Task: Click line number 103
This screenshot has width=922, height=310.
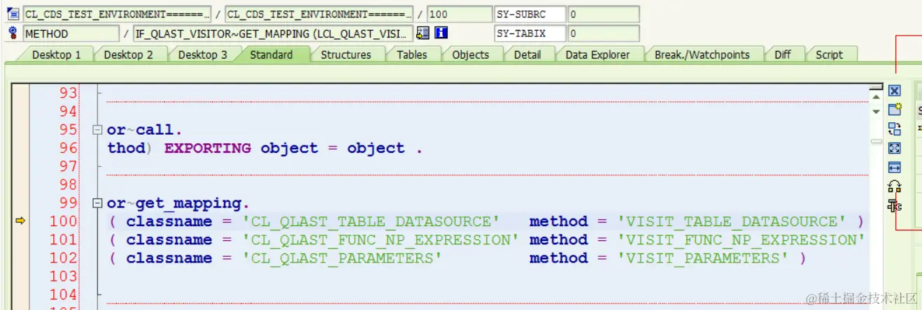Action: [x=64, y=276]
